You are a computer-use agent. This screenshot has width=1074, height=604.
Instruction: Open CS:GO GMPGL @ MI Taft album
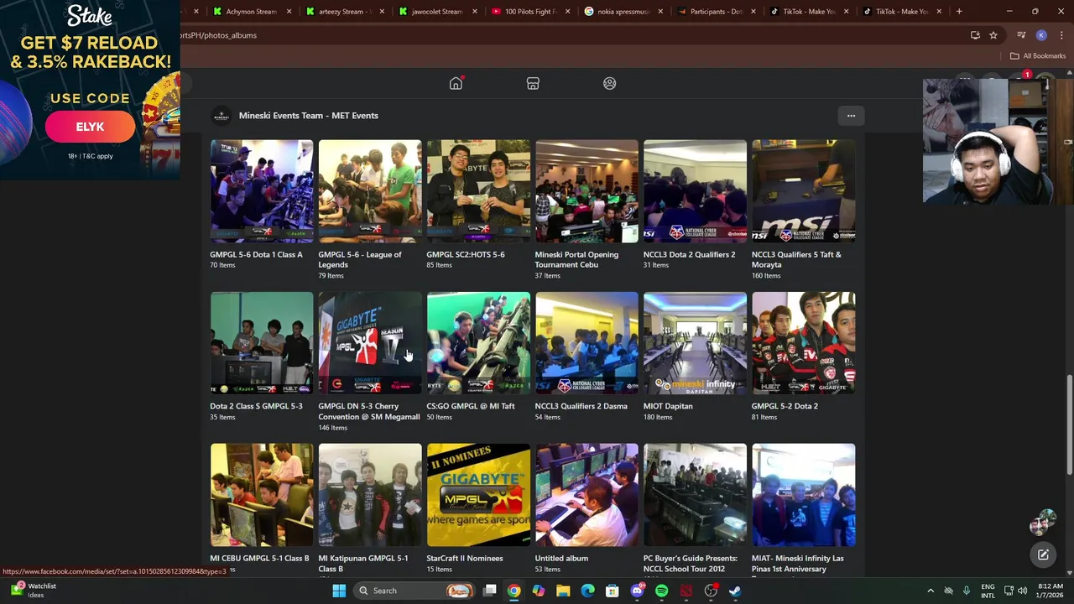pyautogui.click(x=478, y=343)
